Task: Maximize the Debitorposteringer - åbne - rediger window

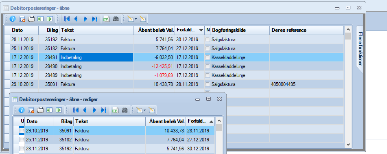Action: point(208,99)
